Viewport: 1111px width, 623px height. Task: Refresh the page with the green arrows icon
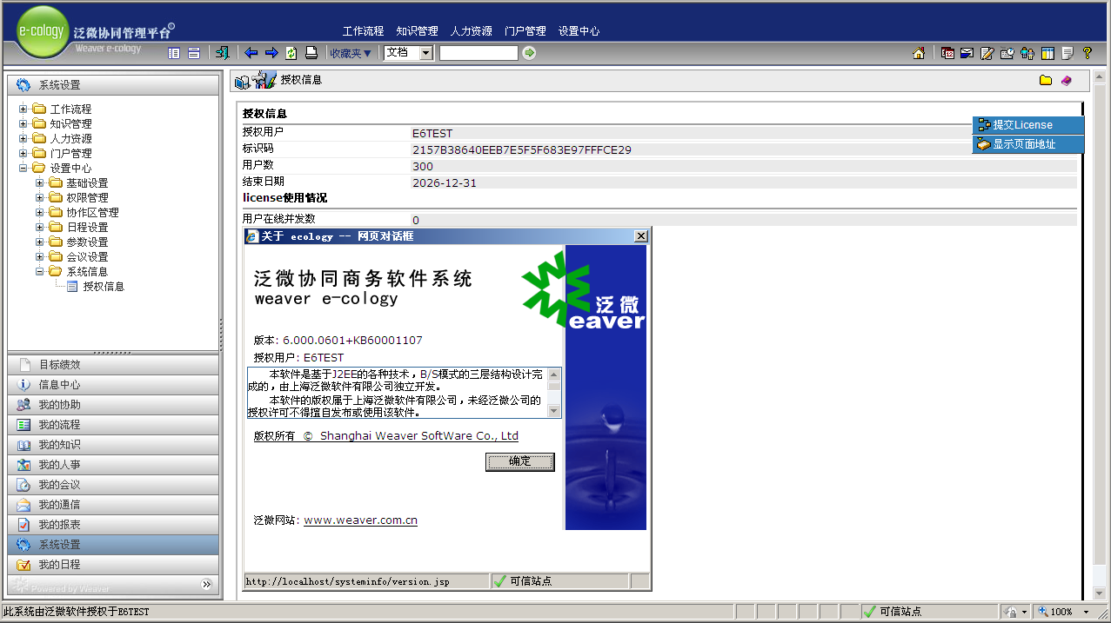pos(291,53)
